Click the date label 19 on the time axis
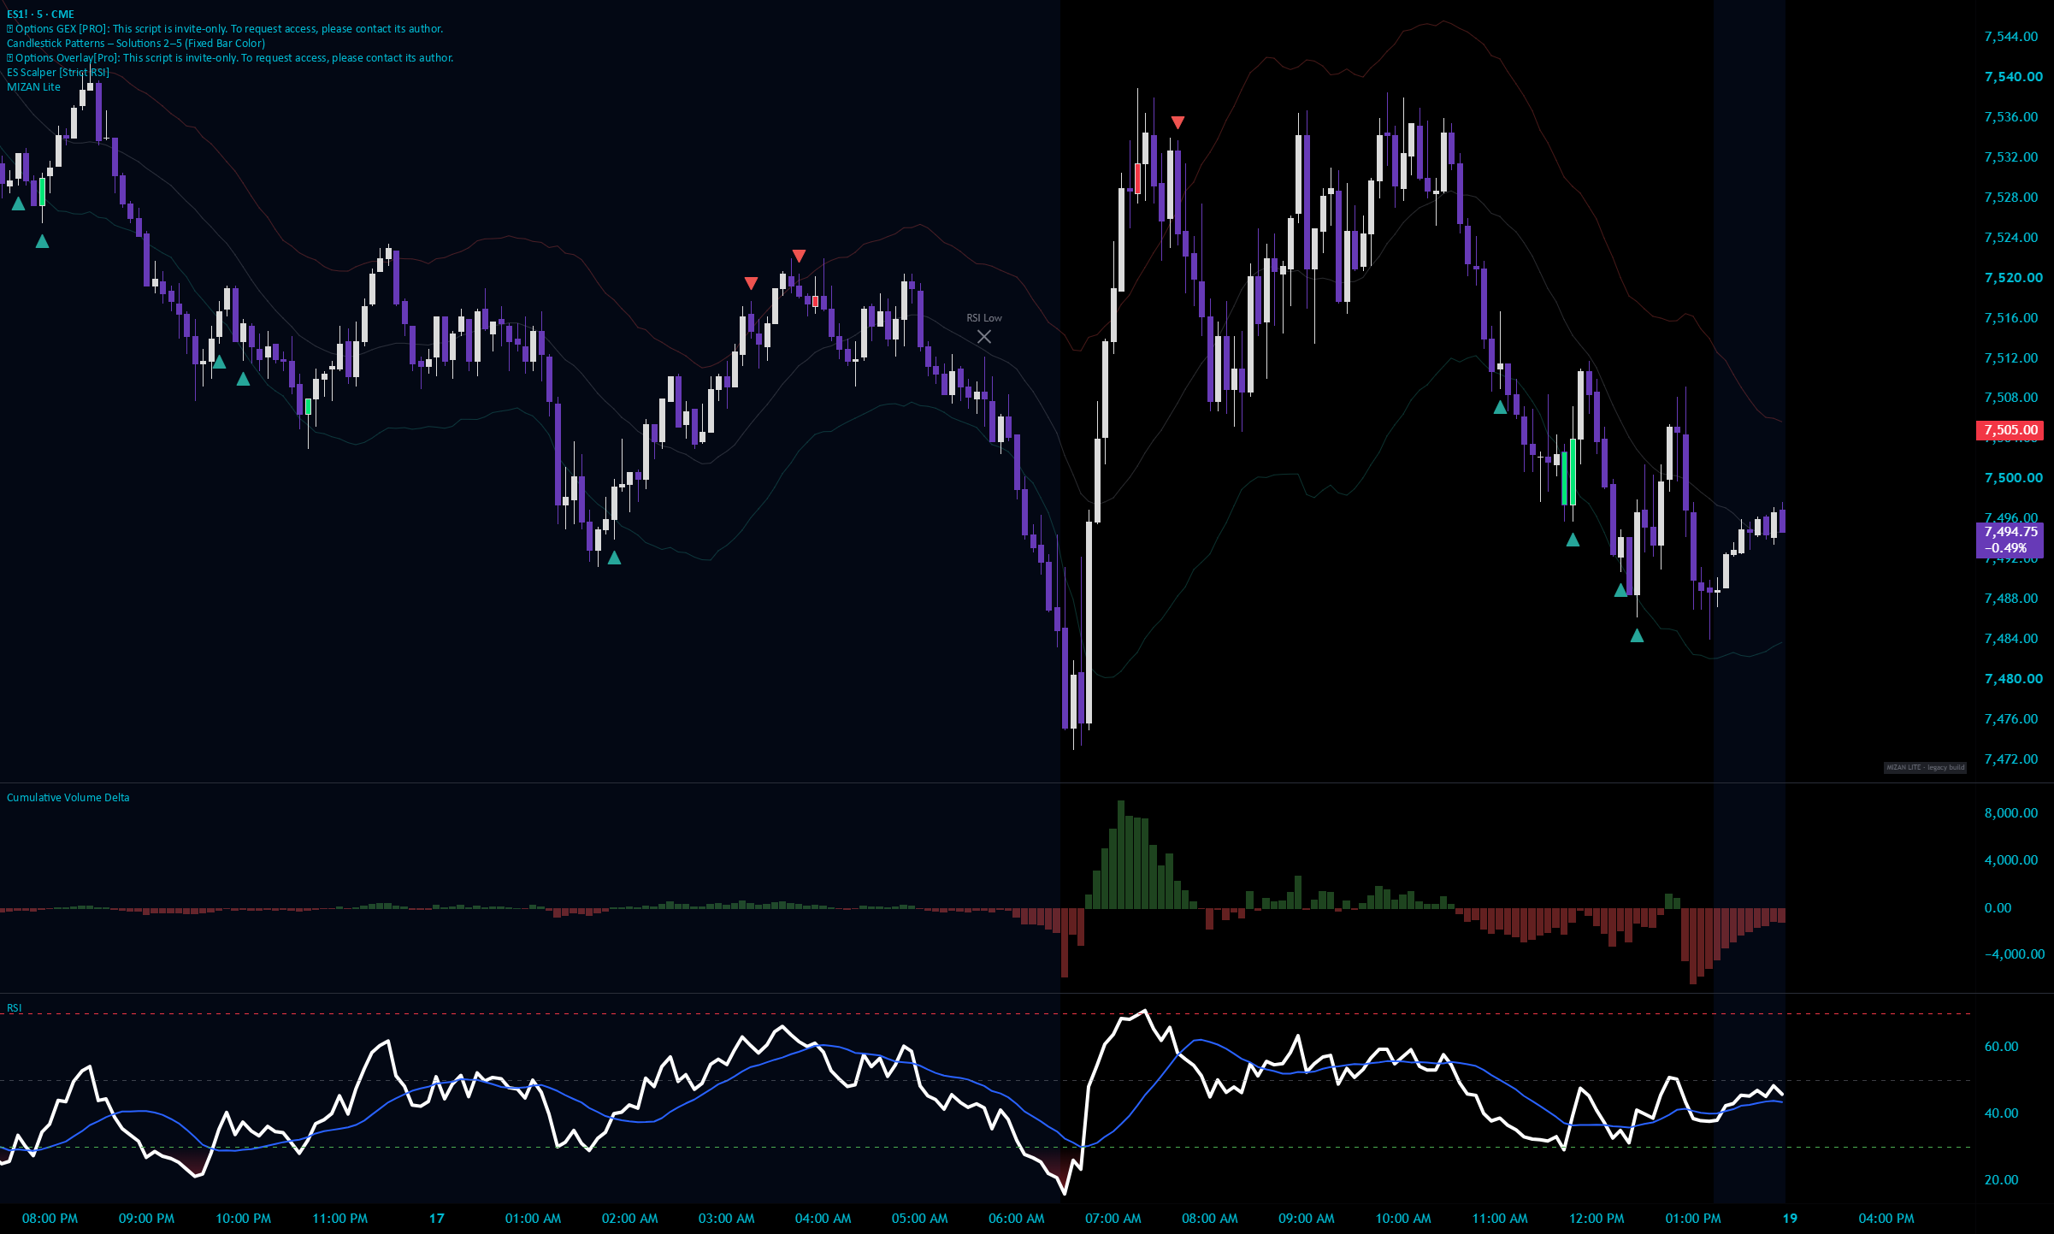This screenshot has width=2054, height=1234. pos(1790,1219)
